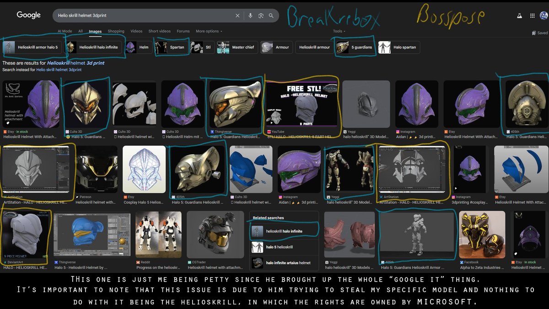Open Google Lens image search
Image resolution: width=549 pixels, height=309 pixels.
tap(261, 16)
